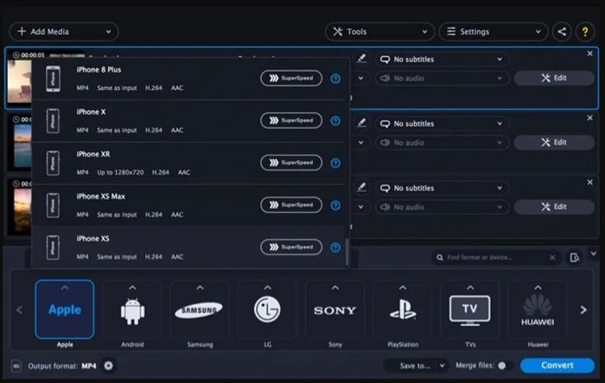Open the Save to dropdown

pos(417,366)
